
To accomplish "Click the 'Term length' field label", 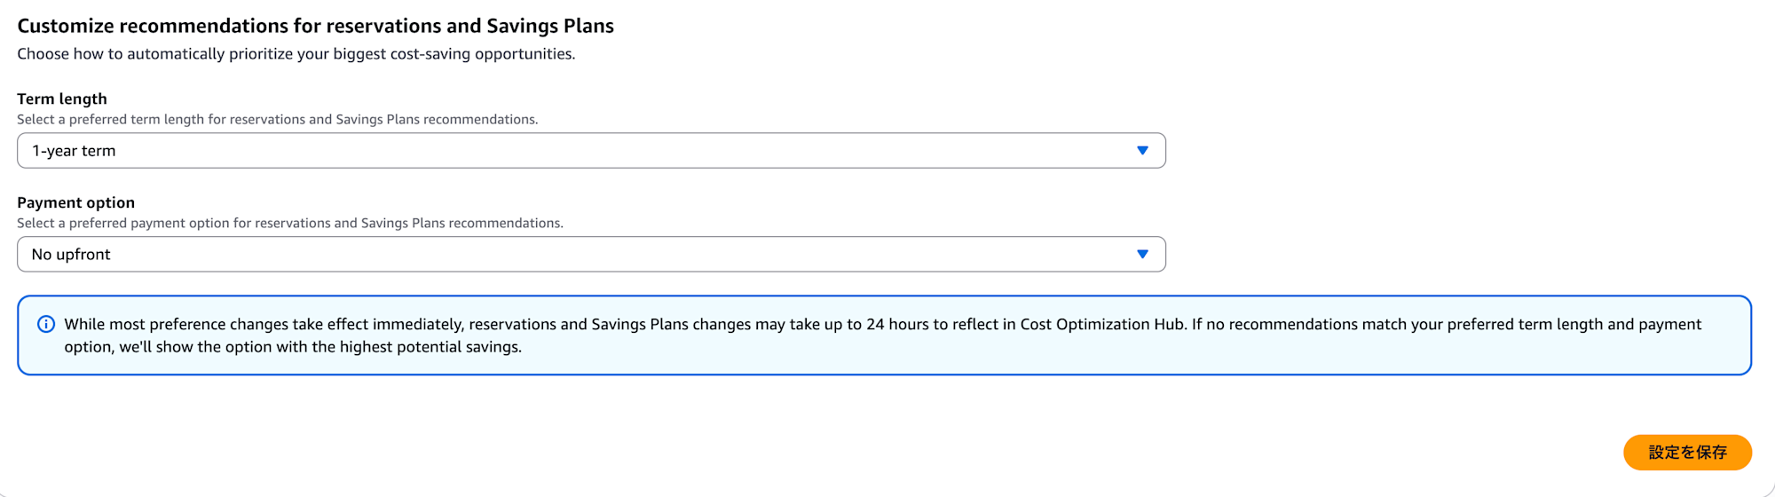I will 62,99.
